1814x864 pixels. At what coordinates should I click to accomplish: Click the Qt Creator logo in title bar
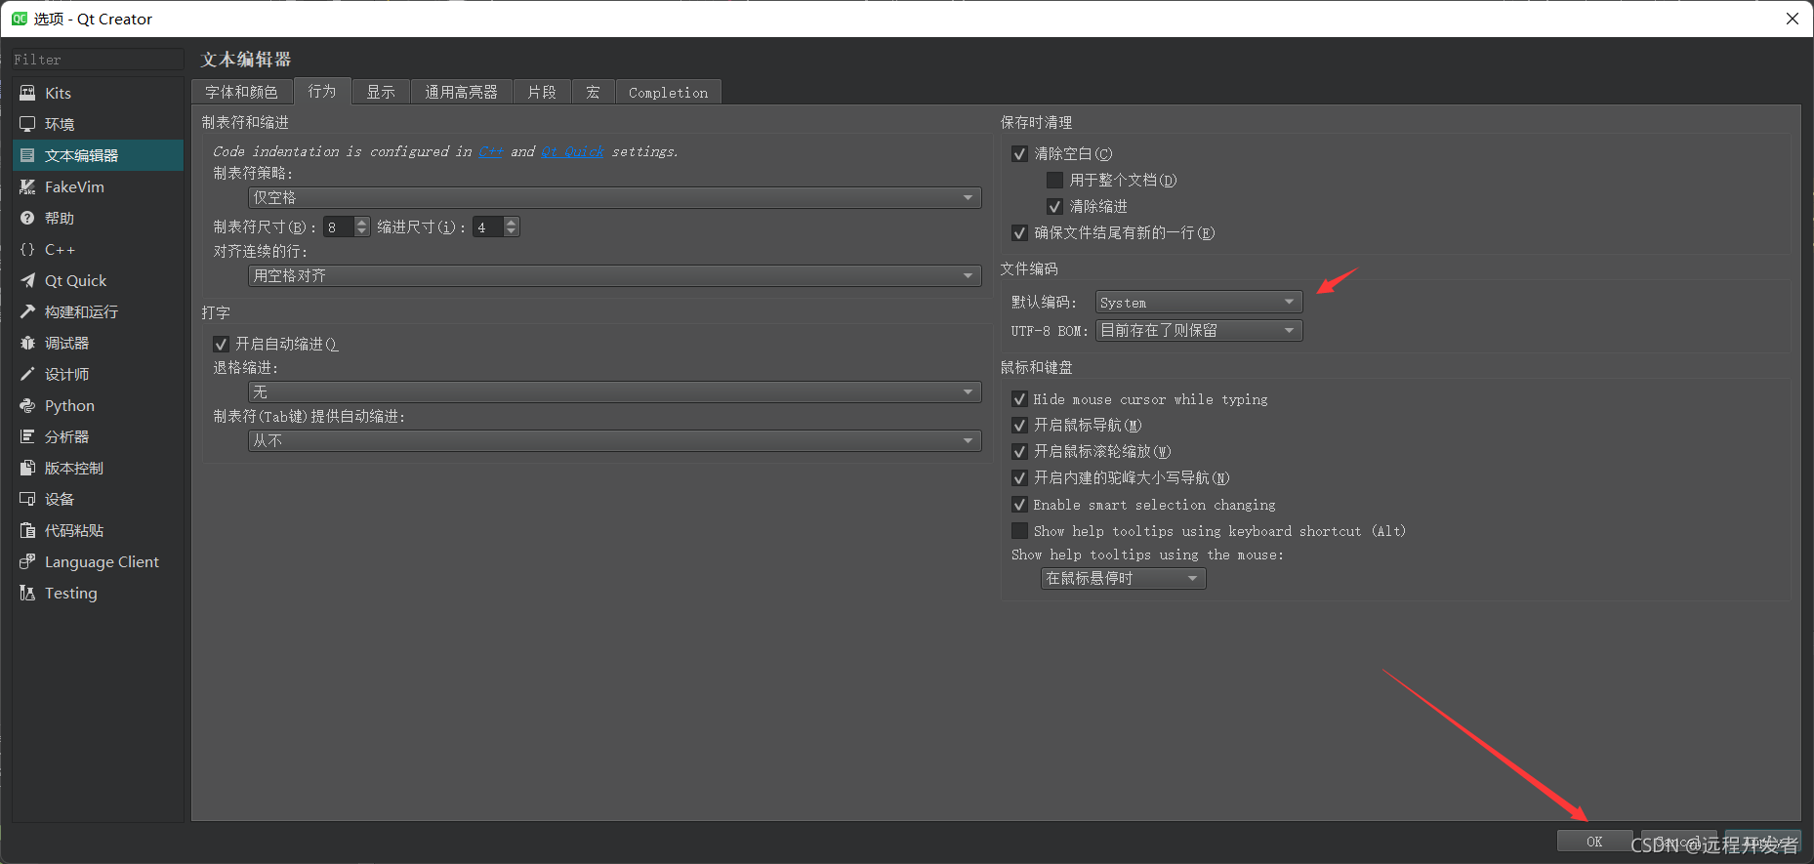pos(20,19)
